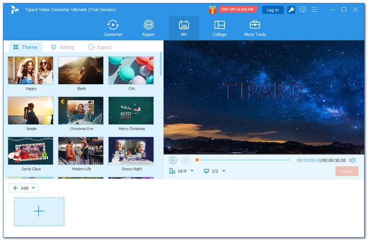Image resolution: width=368 pixels, height=241 pixels.
Task: Open the 1/2 screen resolution dropdown
Action: point(224,171)
